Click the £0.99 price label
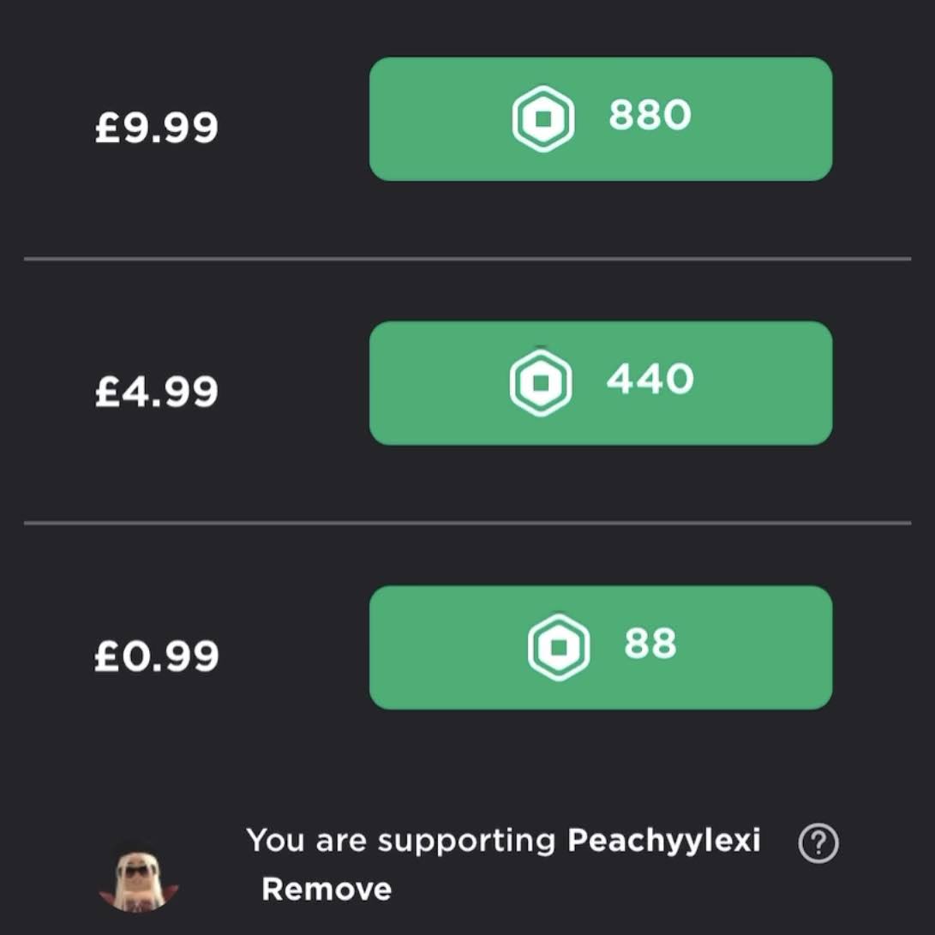Viewport: 935px width, 935px height. pos(157,656)
